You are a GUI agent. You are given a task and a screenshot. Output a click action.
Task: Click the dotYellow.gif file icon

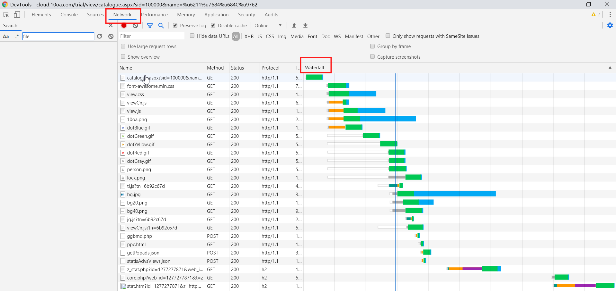(123, 145)
